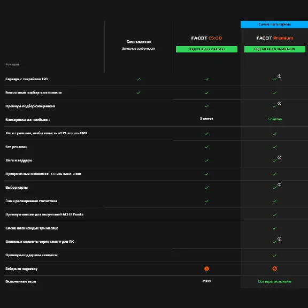Click the FACEIT Premium plan heading

click(275, 38)
